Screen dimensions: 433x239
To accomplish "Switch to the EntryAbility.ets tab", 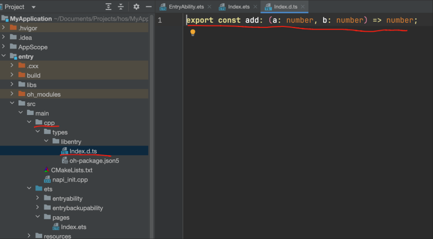I will pos(185,7).
